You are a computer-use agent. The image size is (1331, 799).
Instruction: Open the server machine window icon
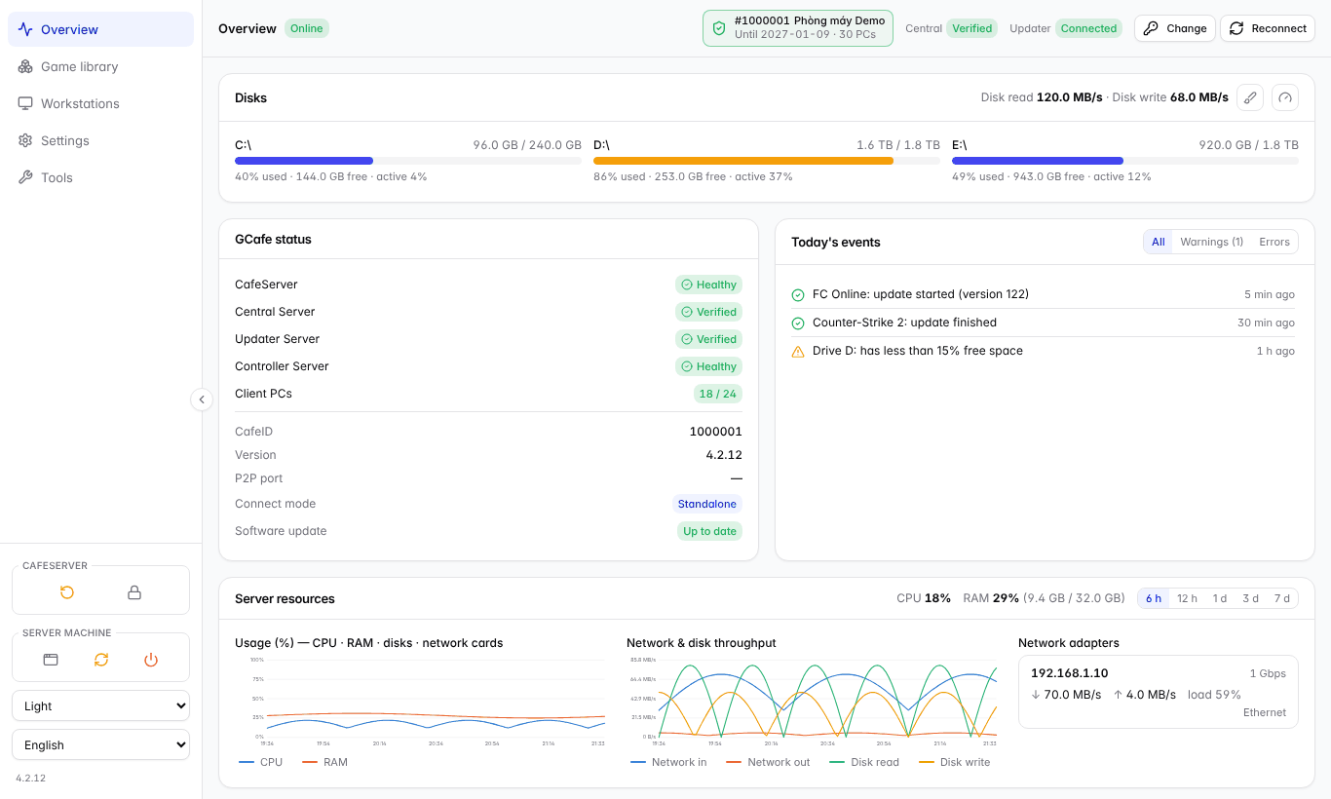[51, 660]
